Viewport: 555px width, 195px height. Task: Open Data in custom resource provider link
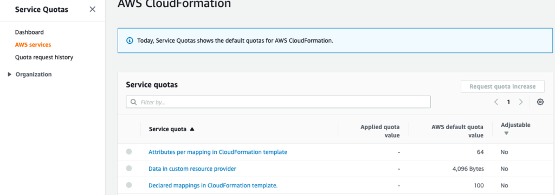[x=192, y=169]
